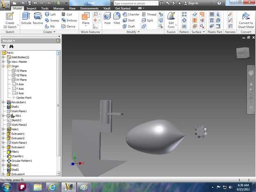Select the Hole tool

click(107, 18)
